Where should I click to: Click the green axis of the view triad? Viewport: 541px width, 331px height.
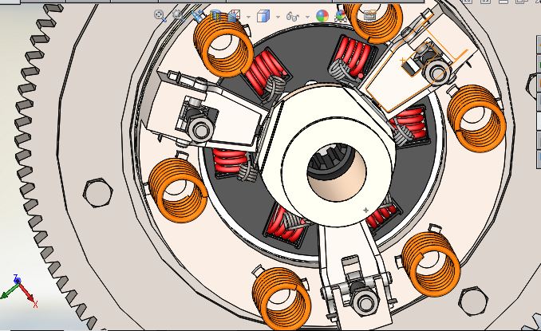point(9,291)
